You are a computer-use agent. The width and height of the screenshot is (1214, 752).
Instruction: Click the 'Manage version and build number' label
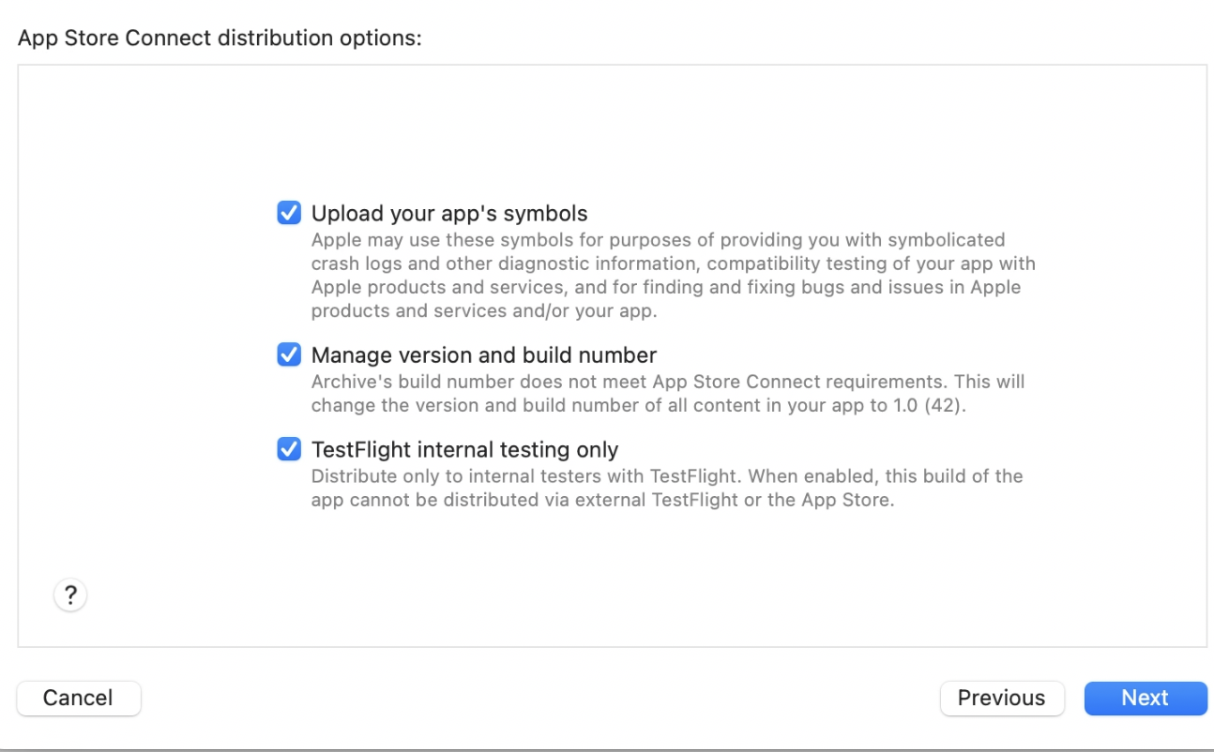[x=484, y=355]
